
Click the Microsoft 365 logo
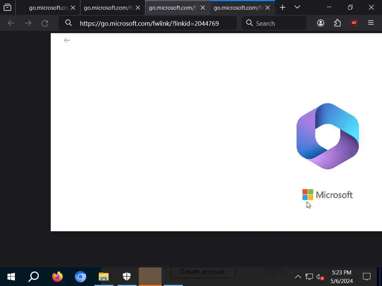[328, 136]
